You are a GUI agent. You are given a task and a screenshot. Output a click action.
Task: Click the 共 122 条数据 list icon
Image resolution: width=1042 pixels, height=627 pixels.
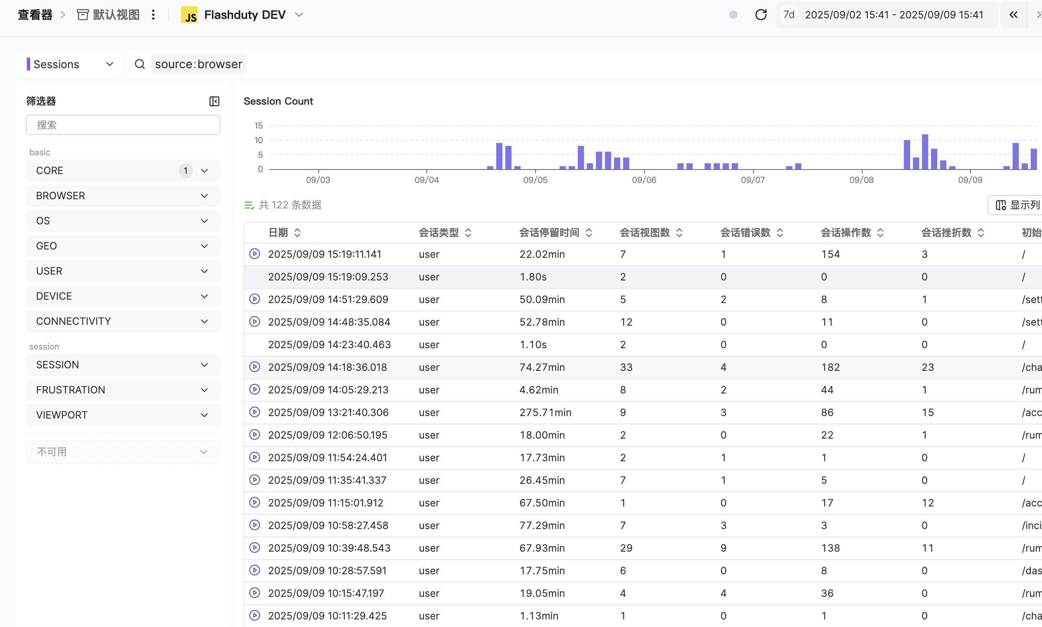coord(249,206)
